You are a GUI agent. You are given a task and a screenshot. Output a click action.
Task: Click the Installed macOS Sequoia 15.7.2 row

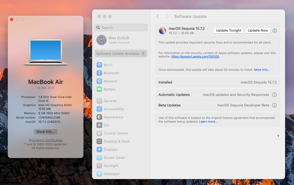pyautogui.click(x=218, y=82)
